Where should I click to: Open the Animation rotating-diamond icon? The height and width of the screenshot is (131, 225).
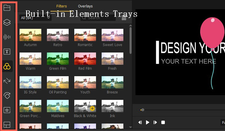pos(7,95)
